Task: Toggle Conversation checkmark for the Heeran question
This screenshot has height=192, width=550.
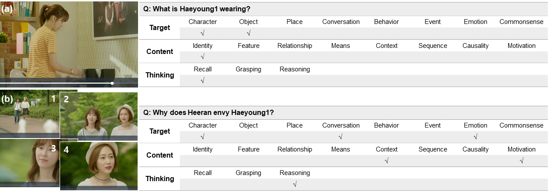Action: pos(341,137)
